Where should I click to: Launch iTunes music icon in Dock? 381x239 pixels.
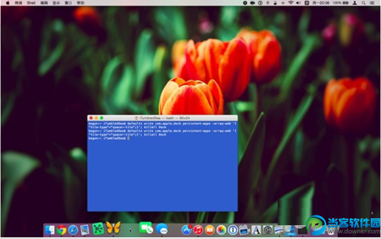198,230
